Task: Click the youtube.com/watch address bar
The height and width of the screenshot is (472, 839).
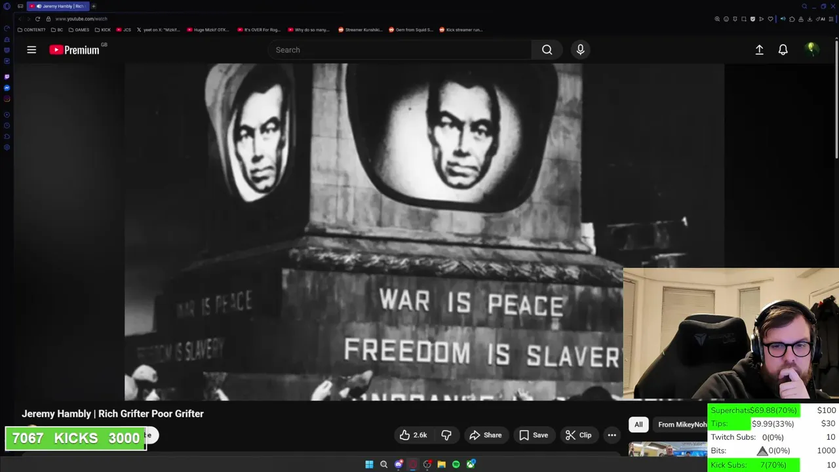Action: 81,19
